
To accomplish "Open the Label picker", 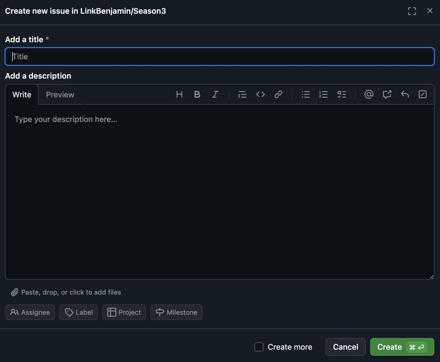I will pyautogui.click(x=79, y=312).
